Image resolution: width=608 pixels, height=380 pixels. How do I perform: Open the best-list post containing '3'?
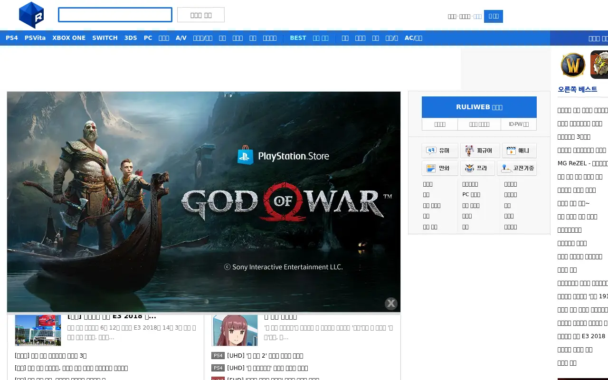click(574, 137)
